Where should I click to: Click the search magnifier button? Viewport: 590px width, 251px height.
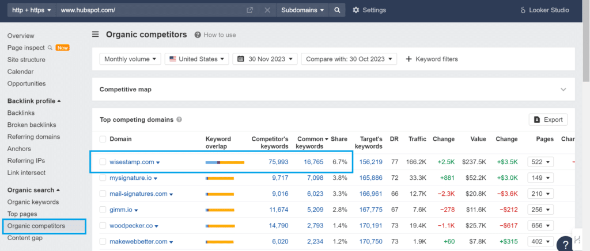(337, 10)
